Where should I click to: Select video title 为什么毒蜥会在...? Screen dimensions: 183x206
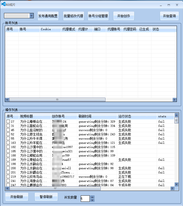[33, 122]
